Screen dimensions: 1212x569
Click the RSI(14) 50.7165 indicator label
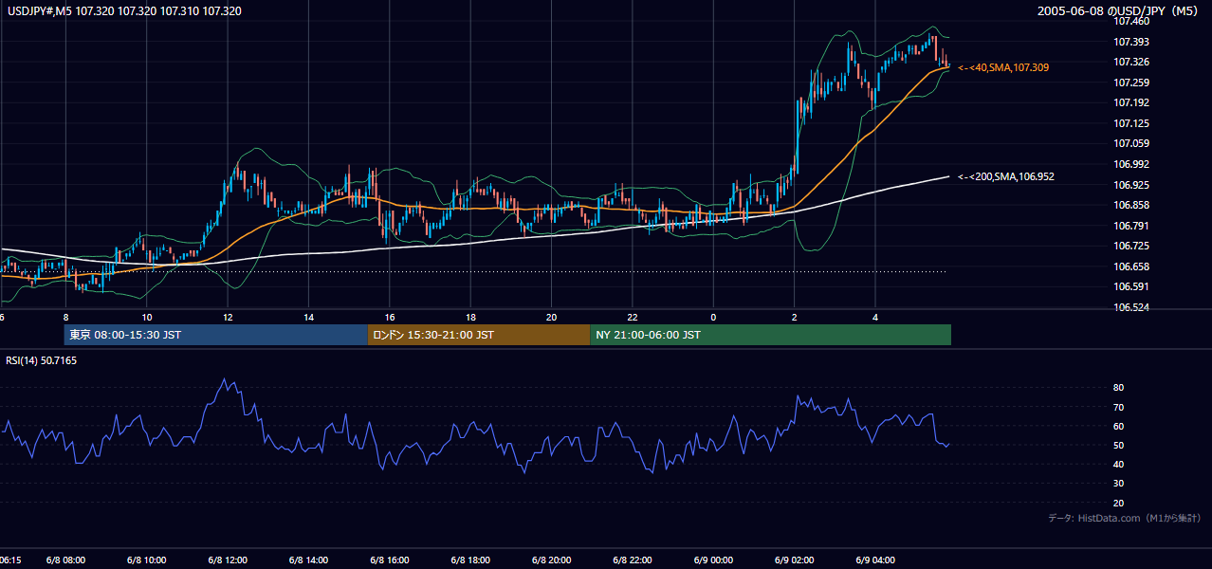pyautogui.click(x=42, y=360)
